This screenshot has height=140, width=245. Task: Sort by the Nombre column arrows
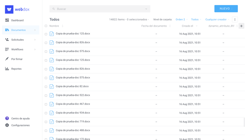coord(62,26)
